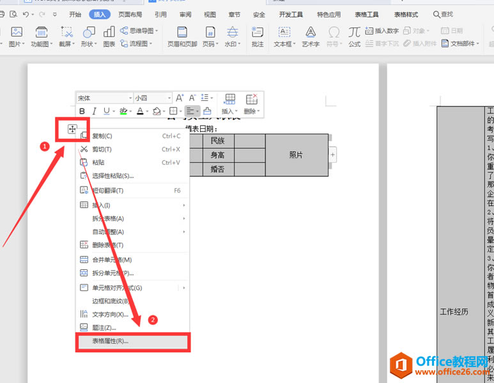Apply shading fill color in mini toolbar
This screenshot has height=383, width=494.
click(x=157, y=111)
